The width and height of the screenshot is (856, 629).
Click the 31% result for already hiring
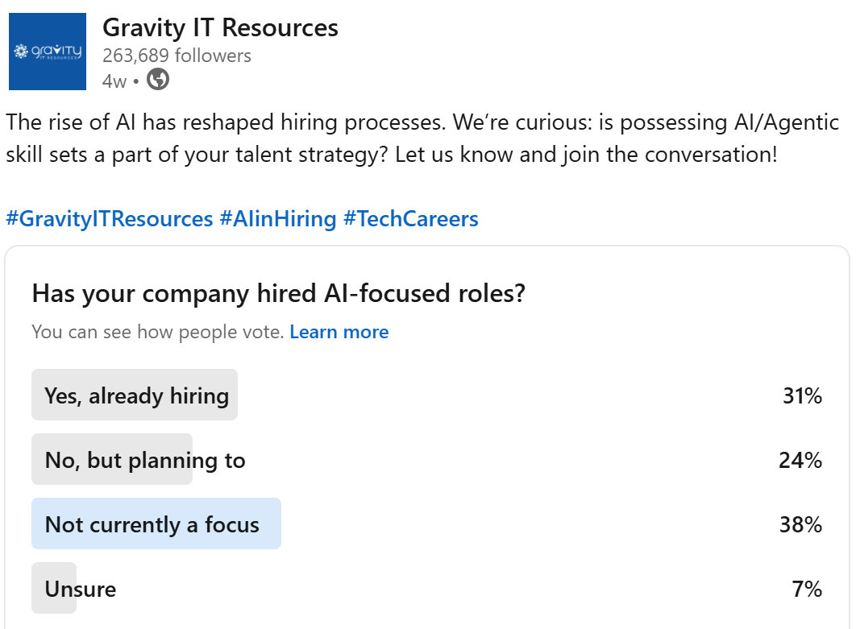pyautogui.click(x=801, y=395)
